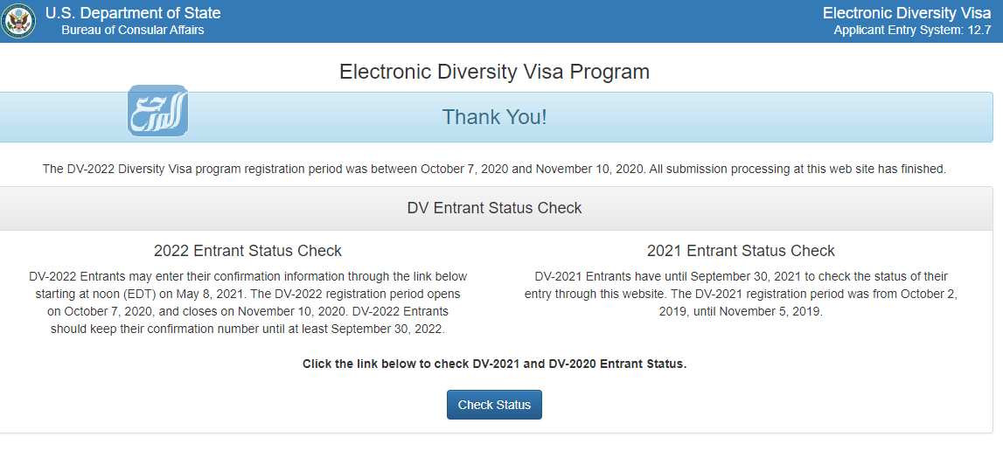The height and width of the screenshot is (451, 1003).
Task: Click the "U.S. Department of State" header title
Action: [x=133, y=13]
